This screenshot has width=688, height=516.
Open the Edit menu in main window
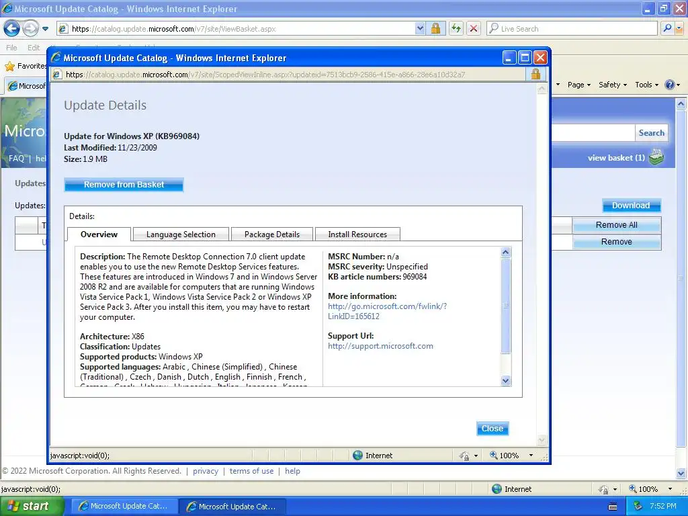pos(34,48)
